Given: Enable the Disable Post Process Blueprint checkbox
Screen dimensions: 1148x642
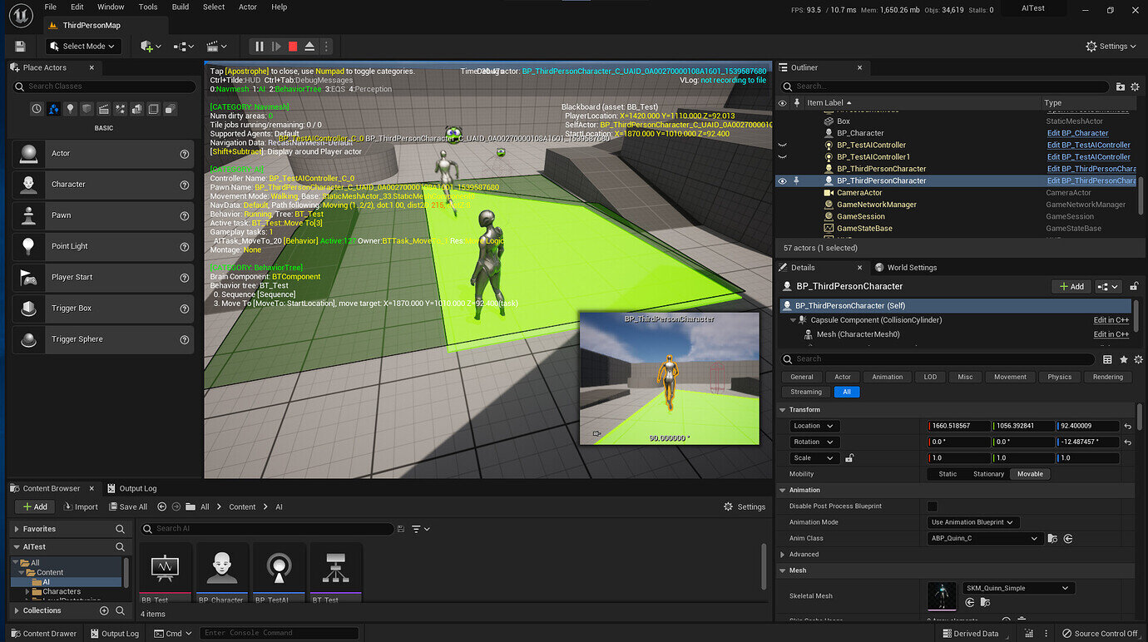Looking at the screenshot, I should tap(932, 506).
